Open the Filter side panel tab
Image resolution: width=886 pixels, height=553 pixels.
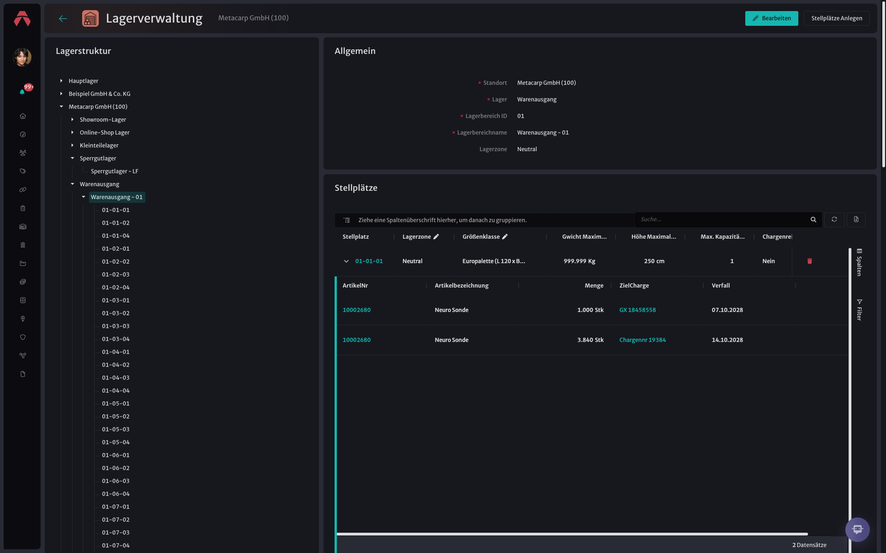859,310
